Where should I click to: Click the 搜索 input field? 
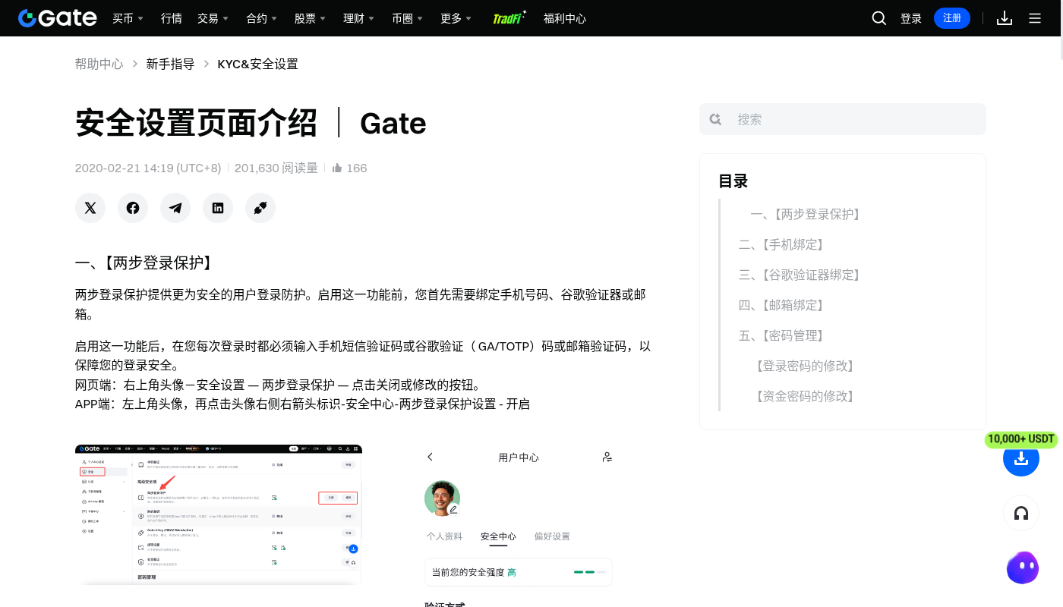tap(843, 119)
